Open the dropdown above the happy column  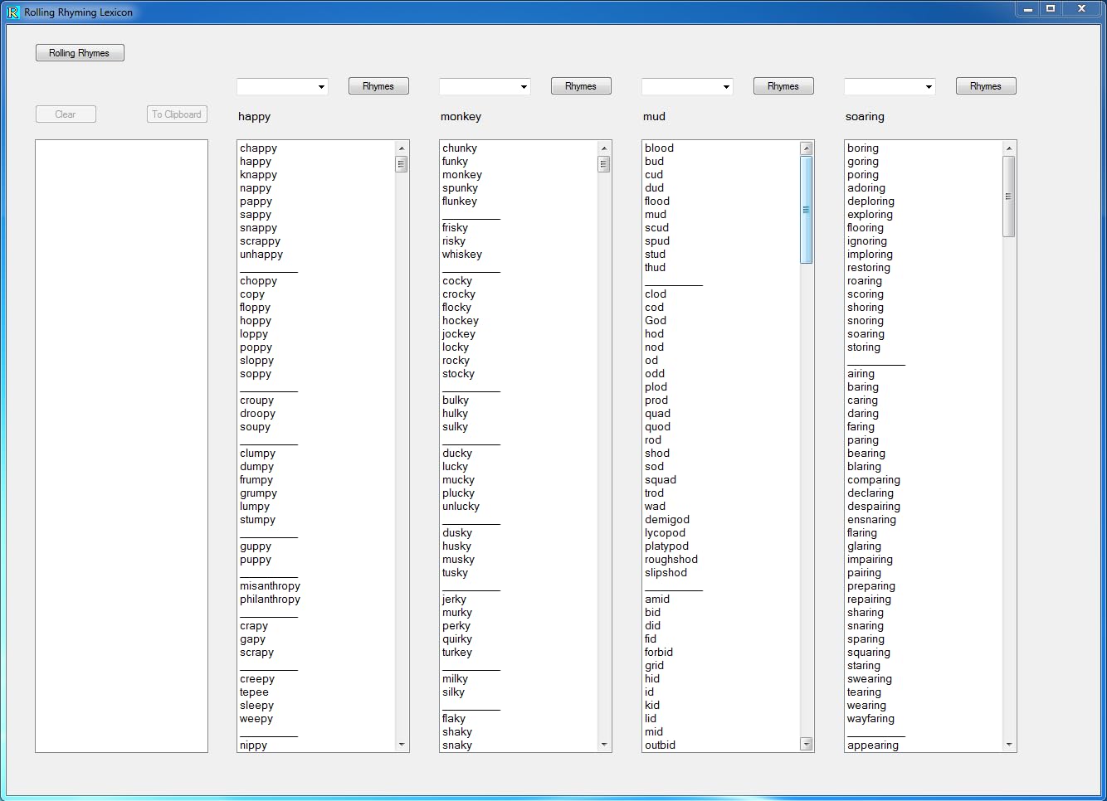coord(321,87)
